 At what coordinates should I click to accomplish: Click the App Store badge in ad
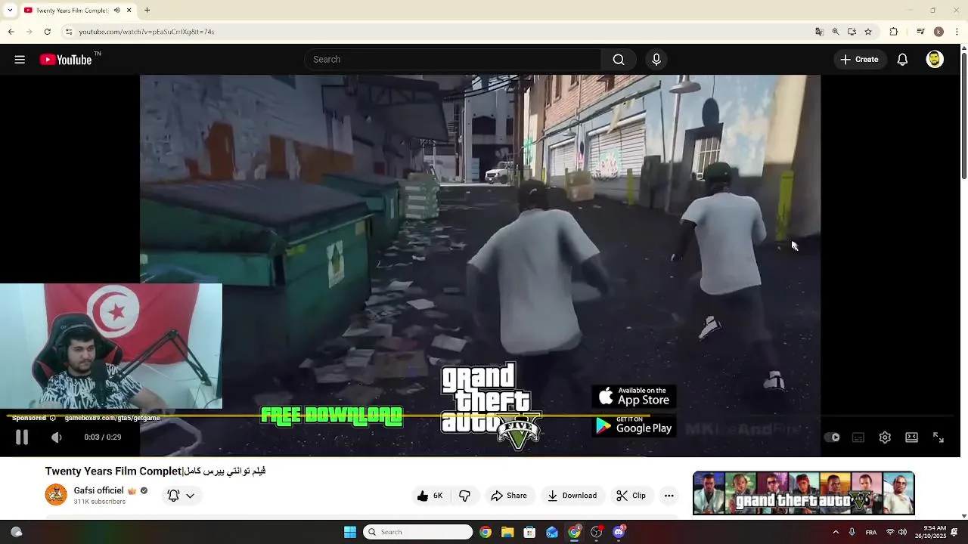tap(634, 397)
